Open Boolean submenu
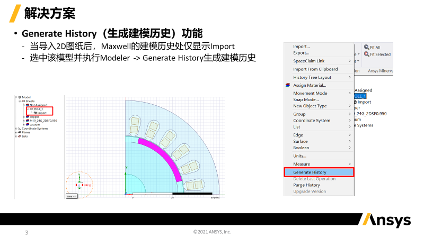Screen dimensions: 424x238 [301, 148]
